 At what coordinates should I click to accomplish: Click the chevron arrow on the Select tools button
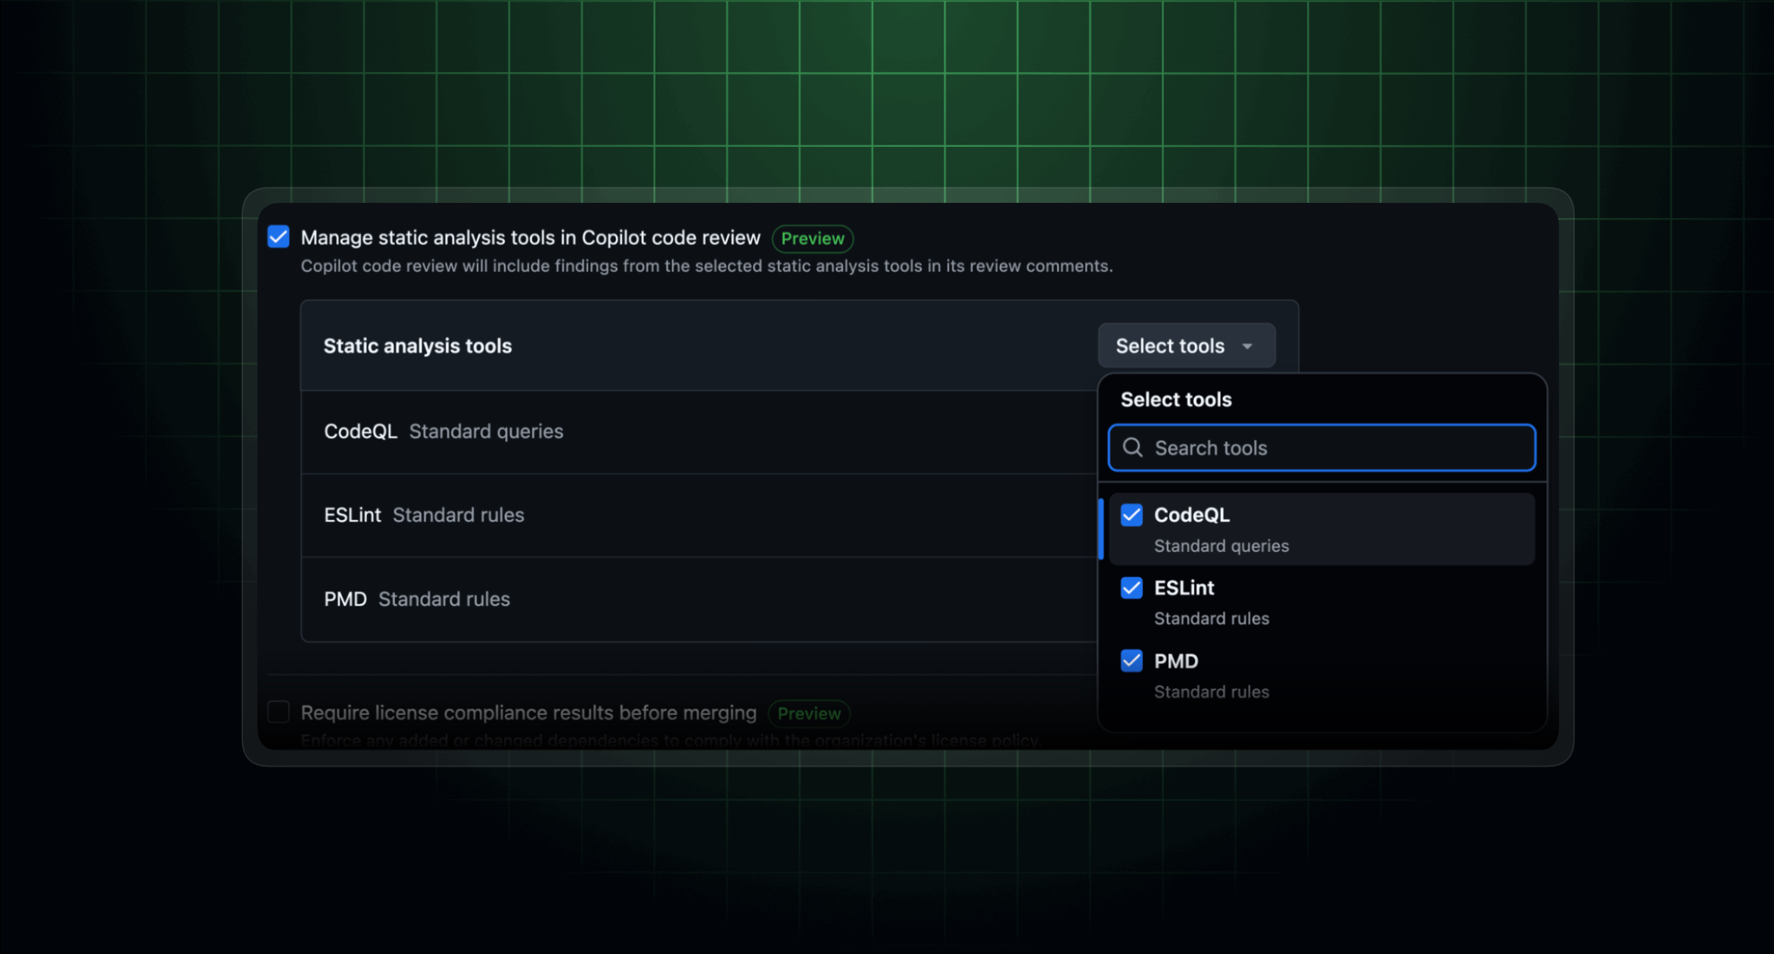tap(1248, 345)
